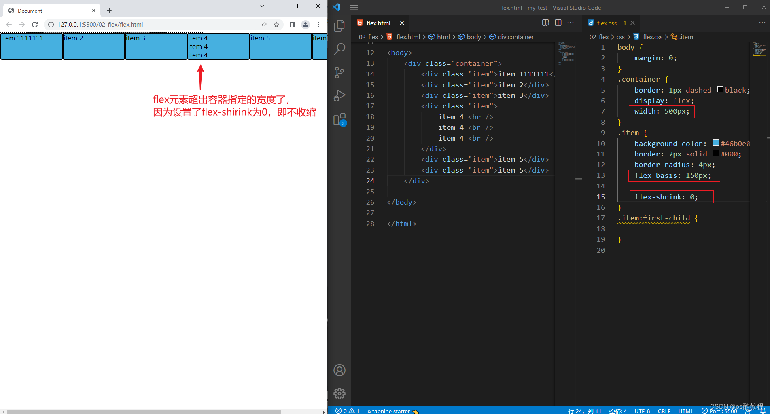Click 'item 1111111' box in browser page

[32, 46]
